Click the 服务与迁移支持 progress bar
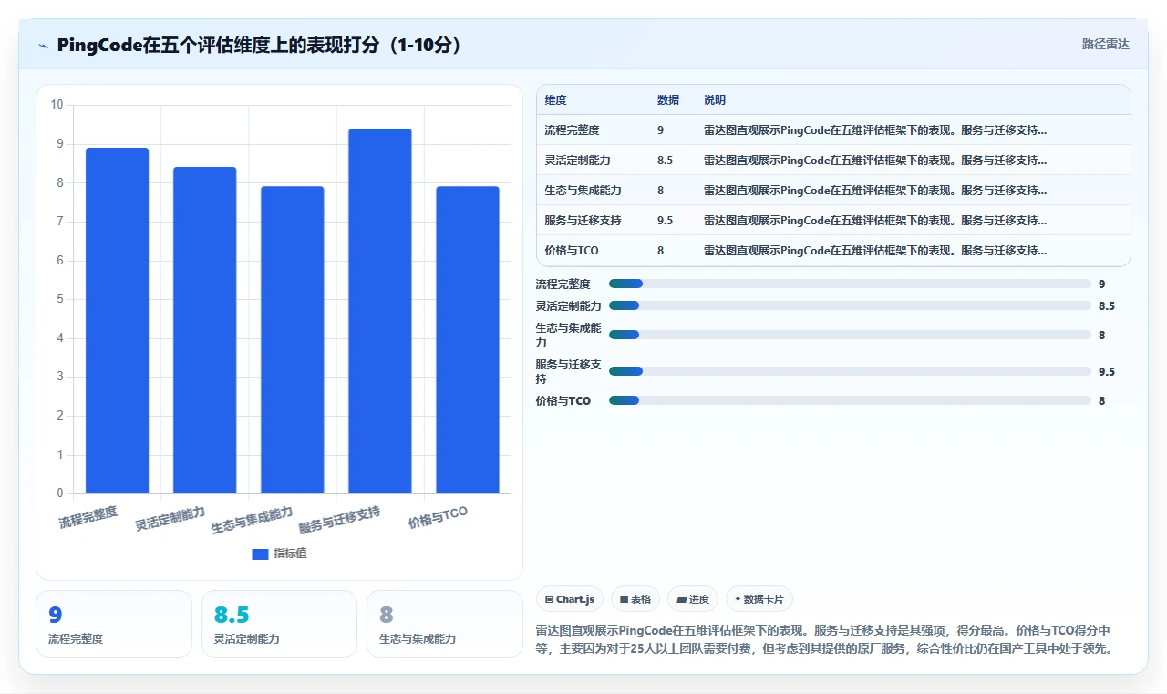The height and width of the screenshot is (694, 1167). pos(850,371)
